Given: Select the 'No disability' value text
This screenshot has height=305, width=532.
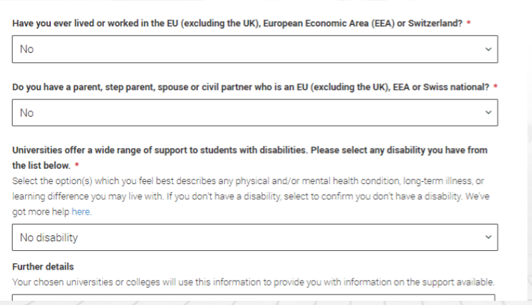Looking at the screenshot, I should (x=49, y=238).
